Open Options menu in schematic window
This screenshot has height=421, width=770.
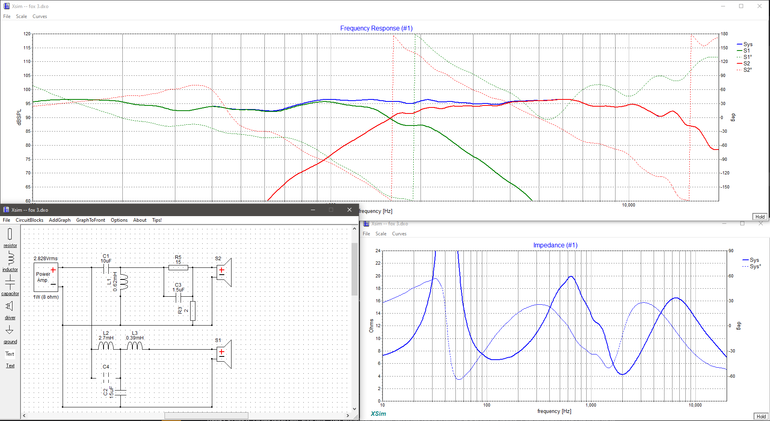click(x=119, y=220)
